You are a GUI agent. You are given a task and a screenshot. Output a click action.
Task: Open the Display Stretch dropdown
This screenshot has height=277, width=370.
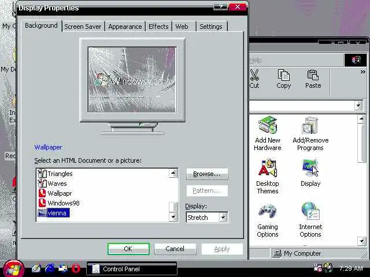223,217
